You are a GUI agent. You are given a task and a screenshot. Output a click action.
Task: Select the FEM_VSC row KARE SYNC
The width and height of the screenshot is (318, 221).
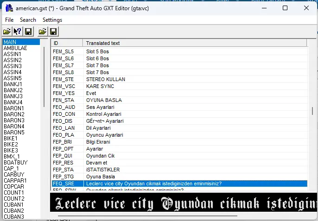[179, 86]
